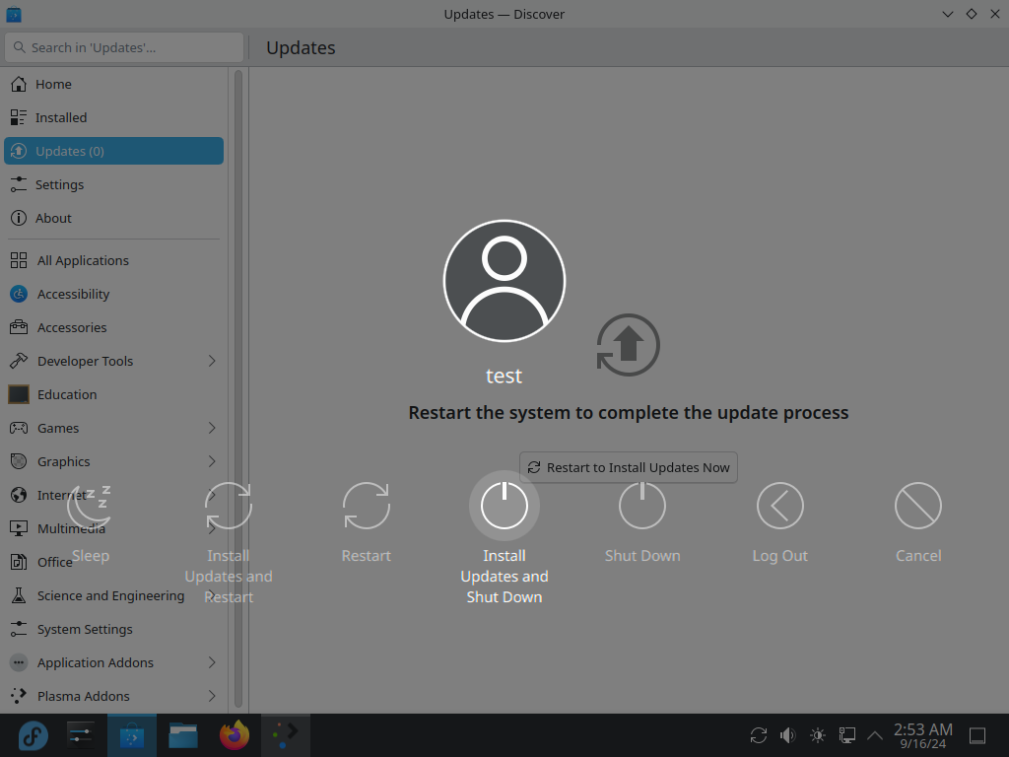
Task: Click Restart to Install Updates Now
Action: (628, 467)
